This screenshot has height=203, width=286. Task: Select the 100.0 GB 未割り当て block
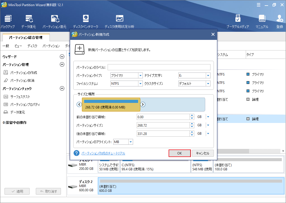click(x=249, y=165)
